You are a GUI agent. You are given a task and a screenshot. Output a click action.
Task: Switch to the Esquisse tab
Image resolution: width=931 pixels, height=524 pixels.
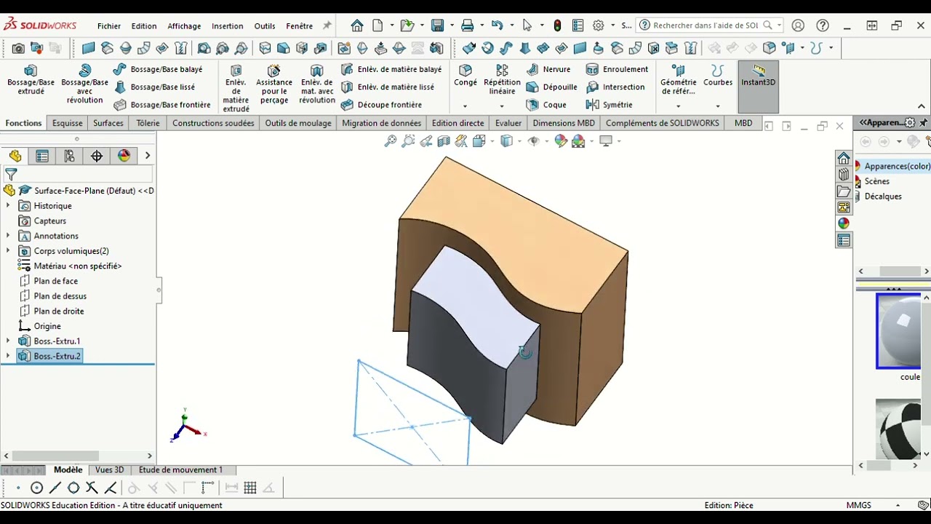pos(68,123)
